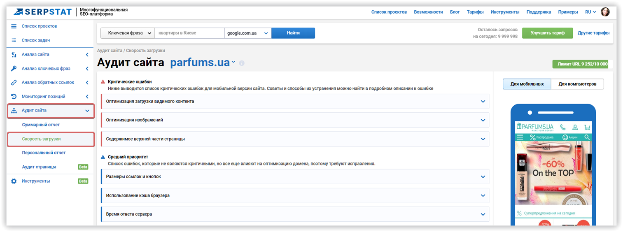Expand the Оптимизация изображений row
The image size is (623, 232).
(295, 120)
